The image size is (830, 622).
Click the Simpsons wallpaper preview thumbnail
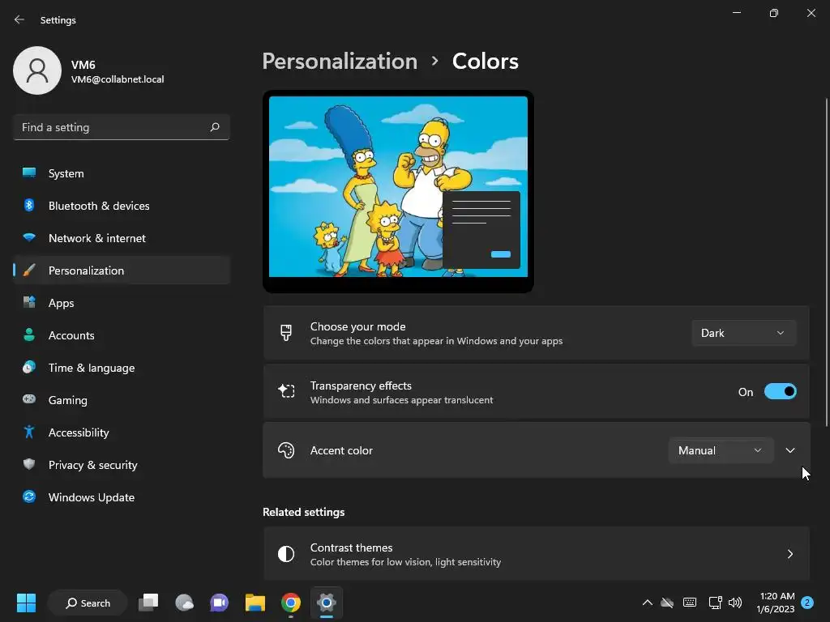click(x=398, y=191)
